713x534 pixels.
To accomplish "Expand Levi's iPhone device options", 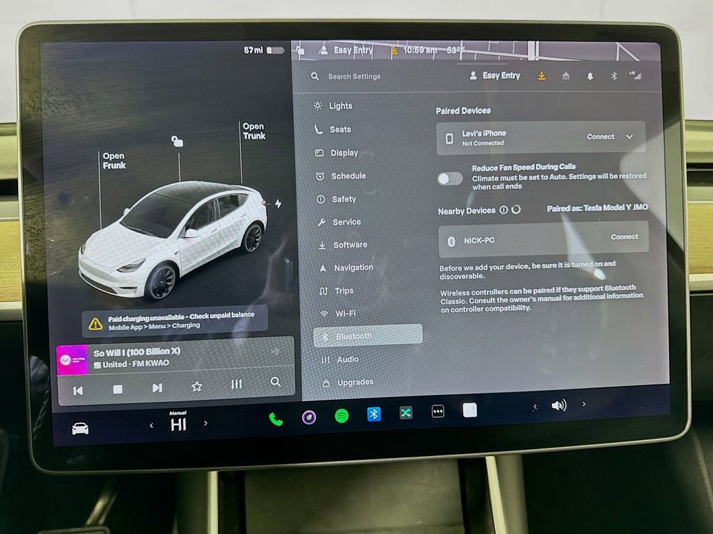I will [629, 137].
